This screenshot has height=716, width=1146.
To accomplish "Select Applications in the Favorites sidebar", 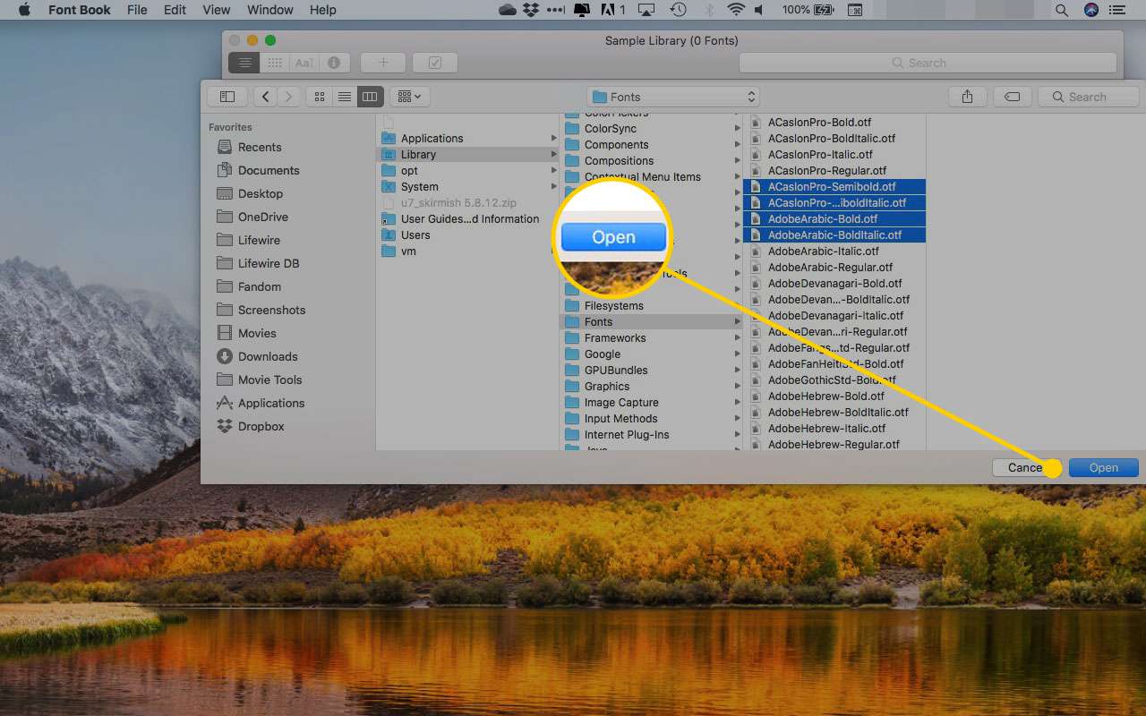I will [x=261, y=403].
